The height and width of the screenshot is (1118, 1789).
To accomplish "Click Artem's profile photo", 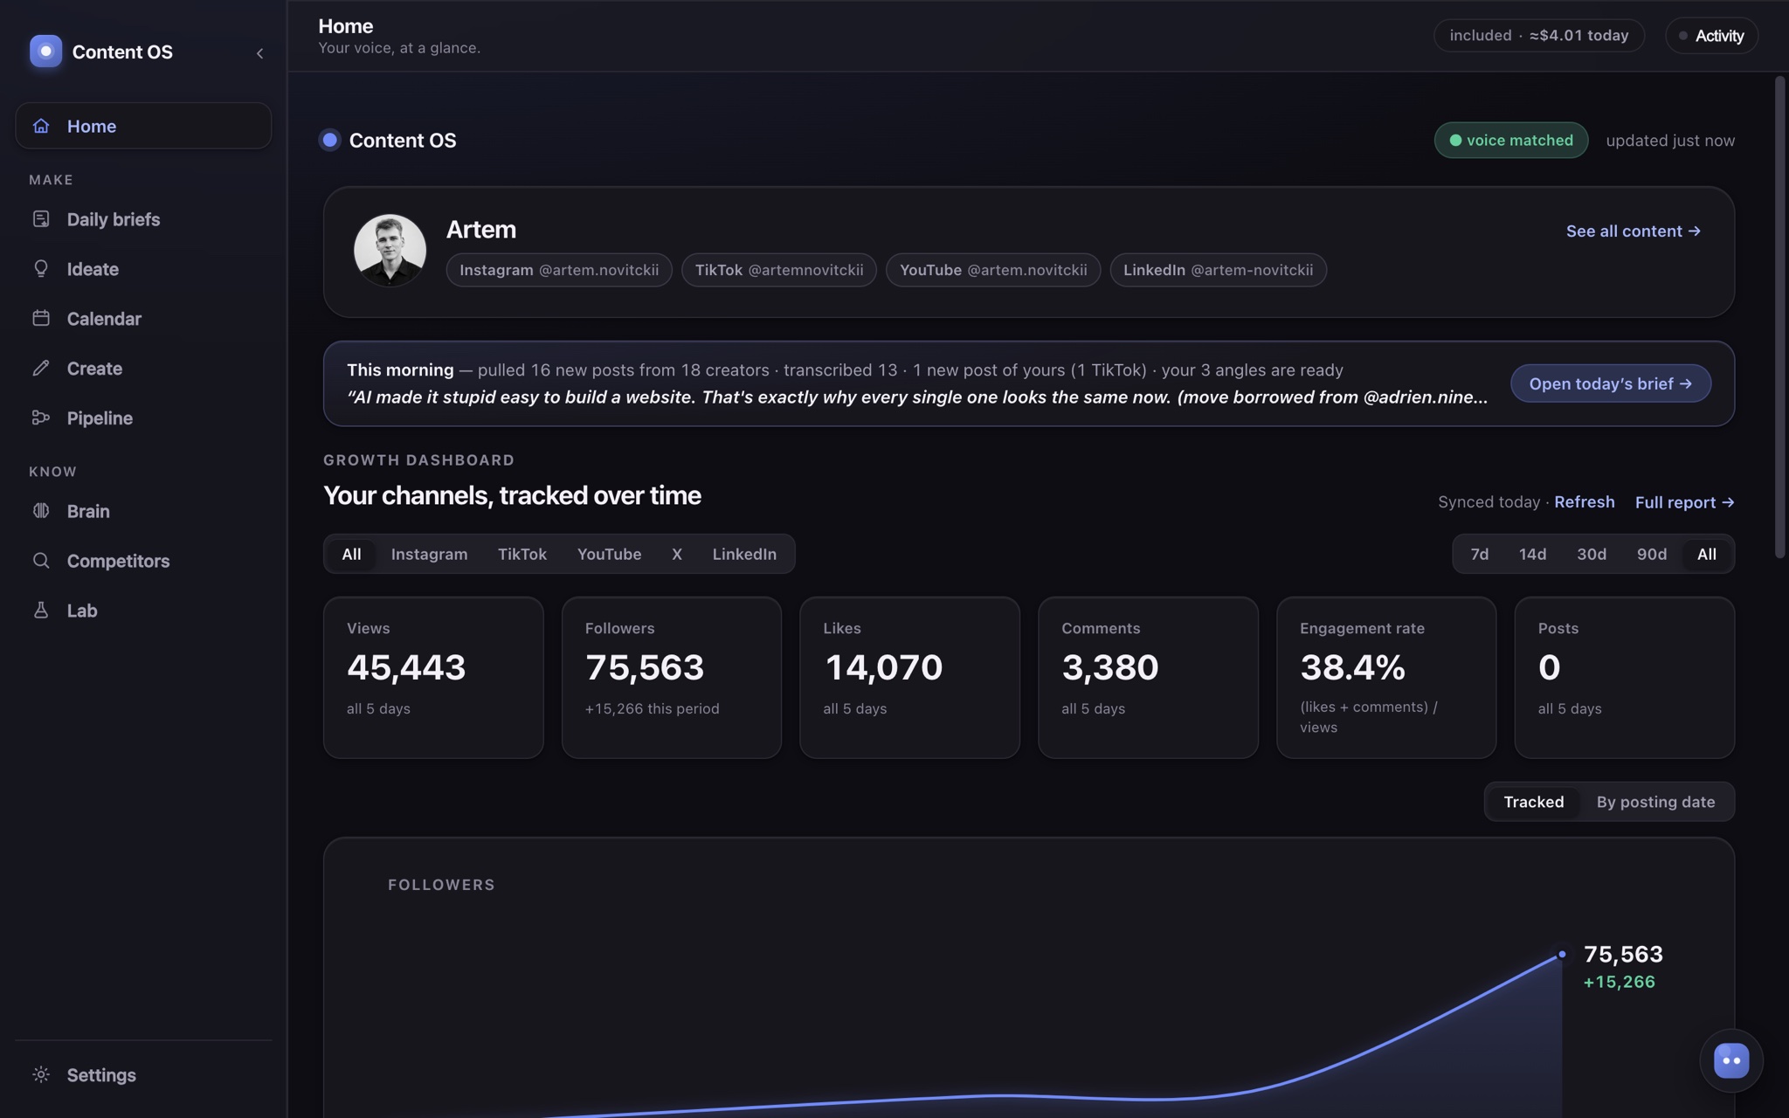I will pyautogui.click(x=390, y=251).
